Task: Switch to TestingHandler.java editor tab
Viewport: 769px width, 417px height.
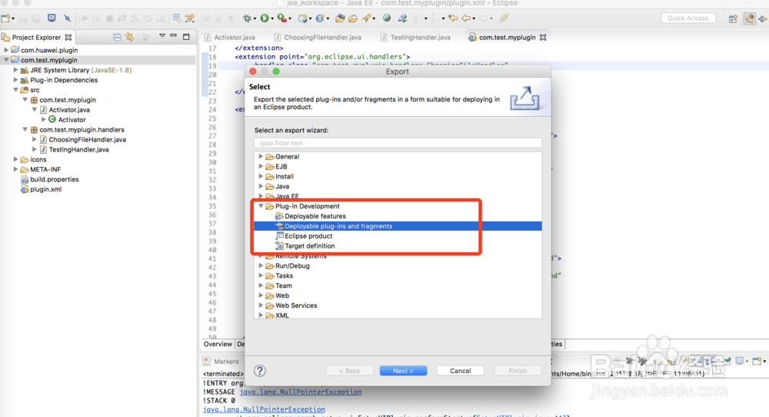Action: click(415, 37)
